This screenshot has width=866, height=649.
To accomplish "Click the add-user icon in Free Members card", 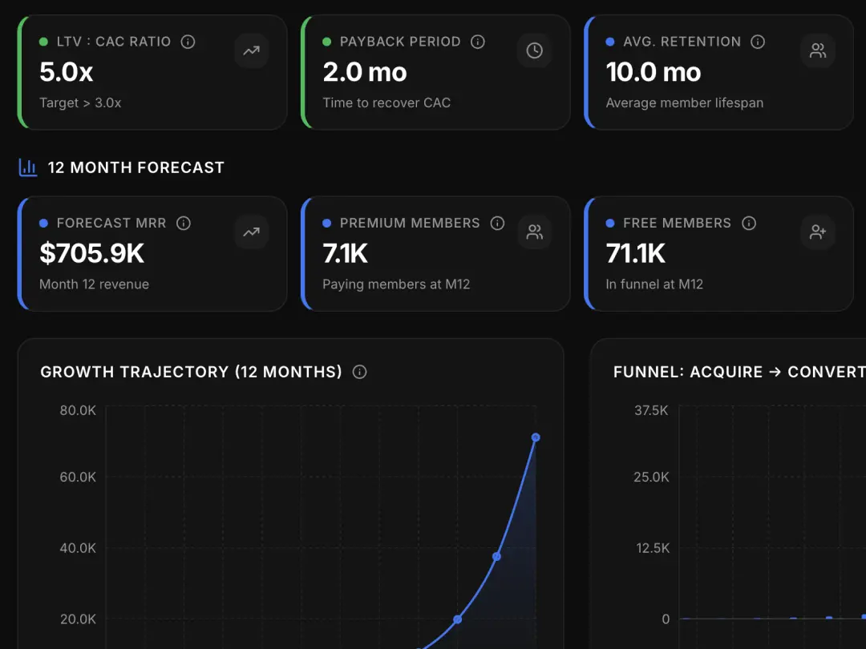I will (818, 232).
